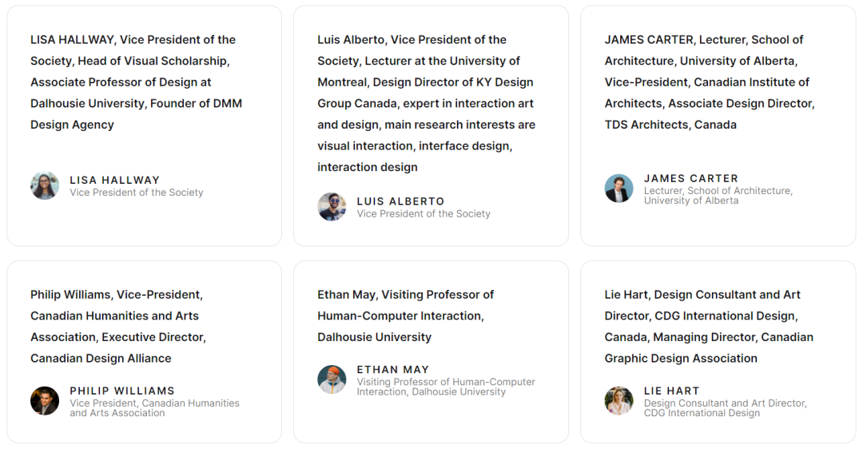Select the ETHAN MAY name label
The width and height of the screenshot is (863, 449).
(x=393, y=370)
